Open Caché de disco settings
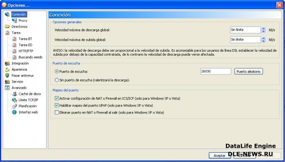Screen dimensions: 285x162 coord(30,94)
